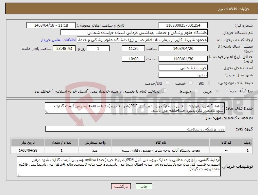Click the resize handle of general description box
The image size is (258, 195).
coord(46,112)
